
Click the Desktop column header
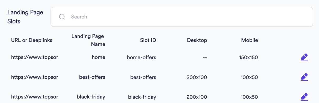coord(197,40)
